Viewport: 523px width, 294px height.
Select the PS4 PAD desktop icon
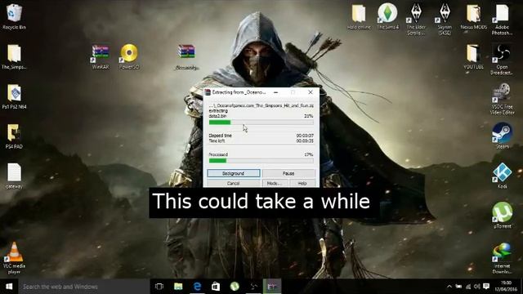(14, 136)
